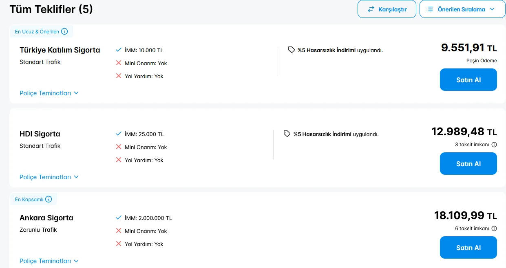
Task: Click the Türkiye Katılım Sigorta offer title
Action: click(x=60, y=50)
